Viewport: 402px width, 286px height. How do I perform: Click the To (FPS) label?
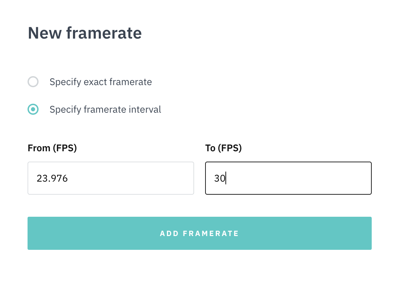point(224,148)
